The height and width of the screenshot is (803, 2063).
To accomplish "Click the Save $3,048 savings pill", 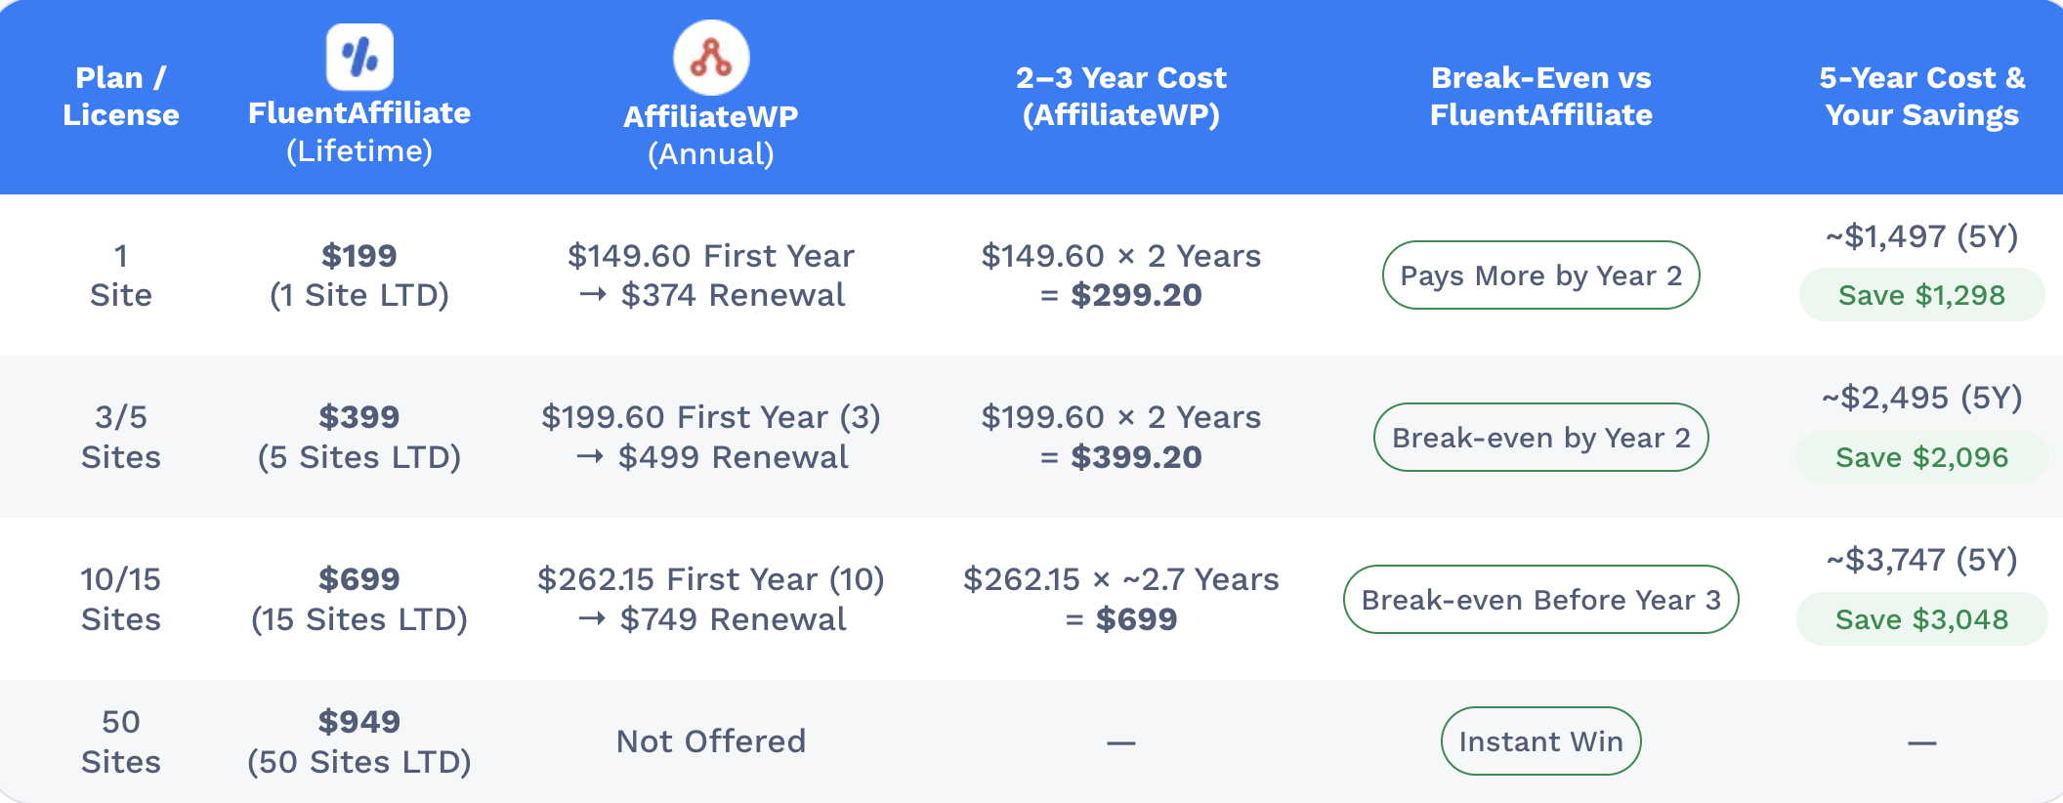I will 1921,619.
